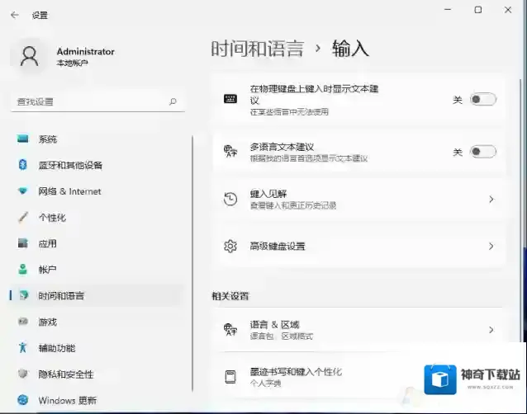Open 高级键盘设置 chevron arrow
This screenshot has width=527, height=414.
[x=491, y=246]
